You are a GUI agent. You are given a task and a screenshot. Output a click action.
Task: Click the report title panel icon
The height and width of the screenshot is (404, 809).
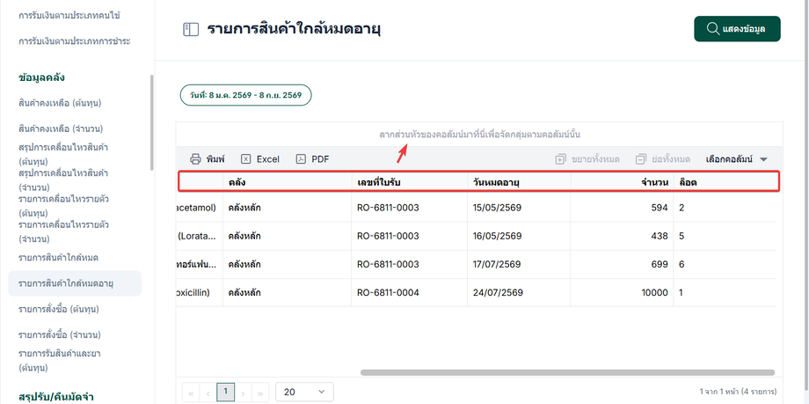click(x=191, y=29)
